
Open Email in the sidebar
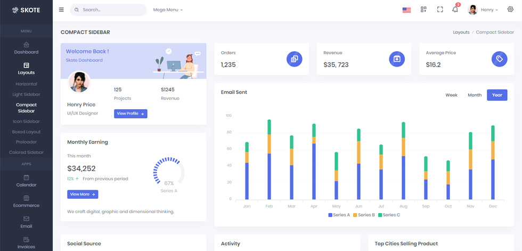tap(26, 222)
